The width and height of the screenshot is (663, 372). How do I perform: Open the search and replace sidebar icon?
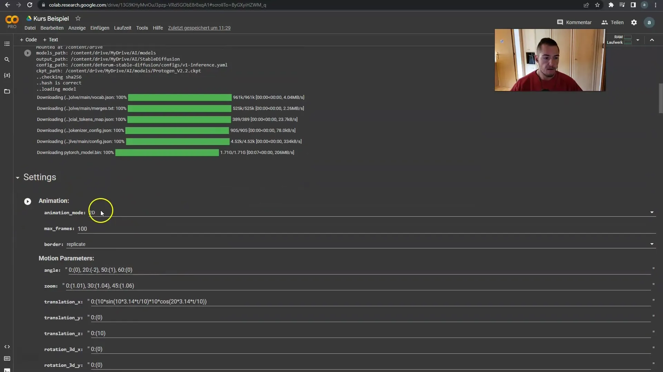[7, 60]
